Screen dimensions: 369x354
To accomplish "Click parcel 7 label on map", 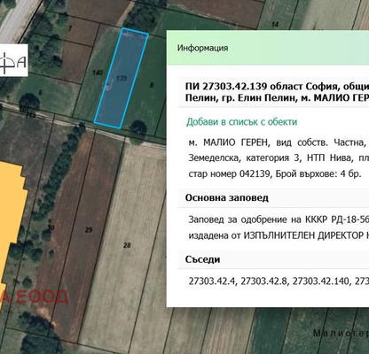I will (x=70, y=28).
